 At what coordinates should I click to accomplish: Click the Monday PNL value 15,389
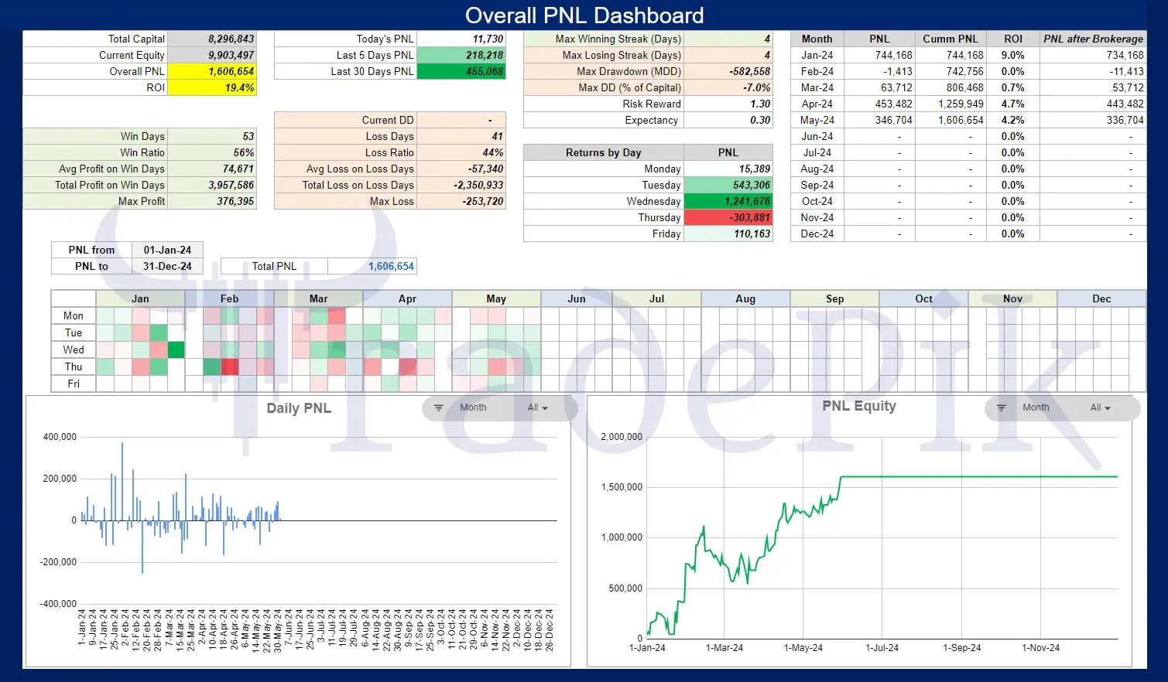point(728,169)
